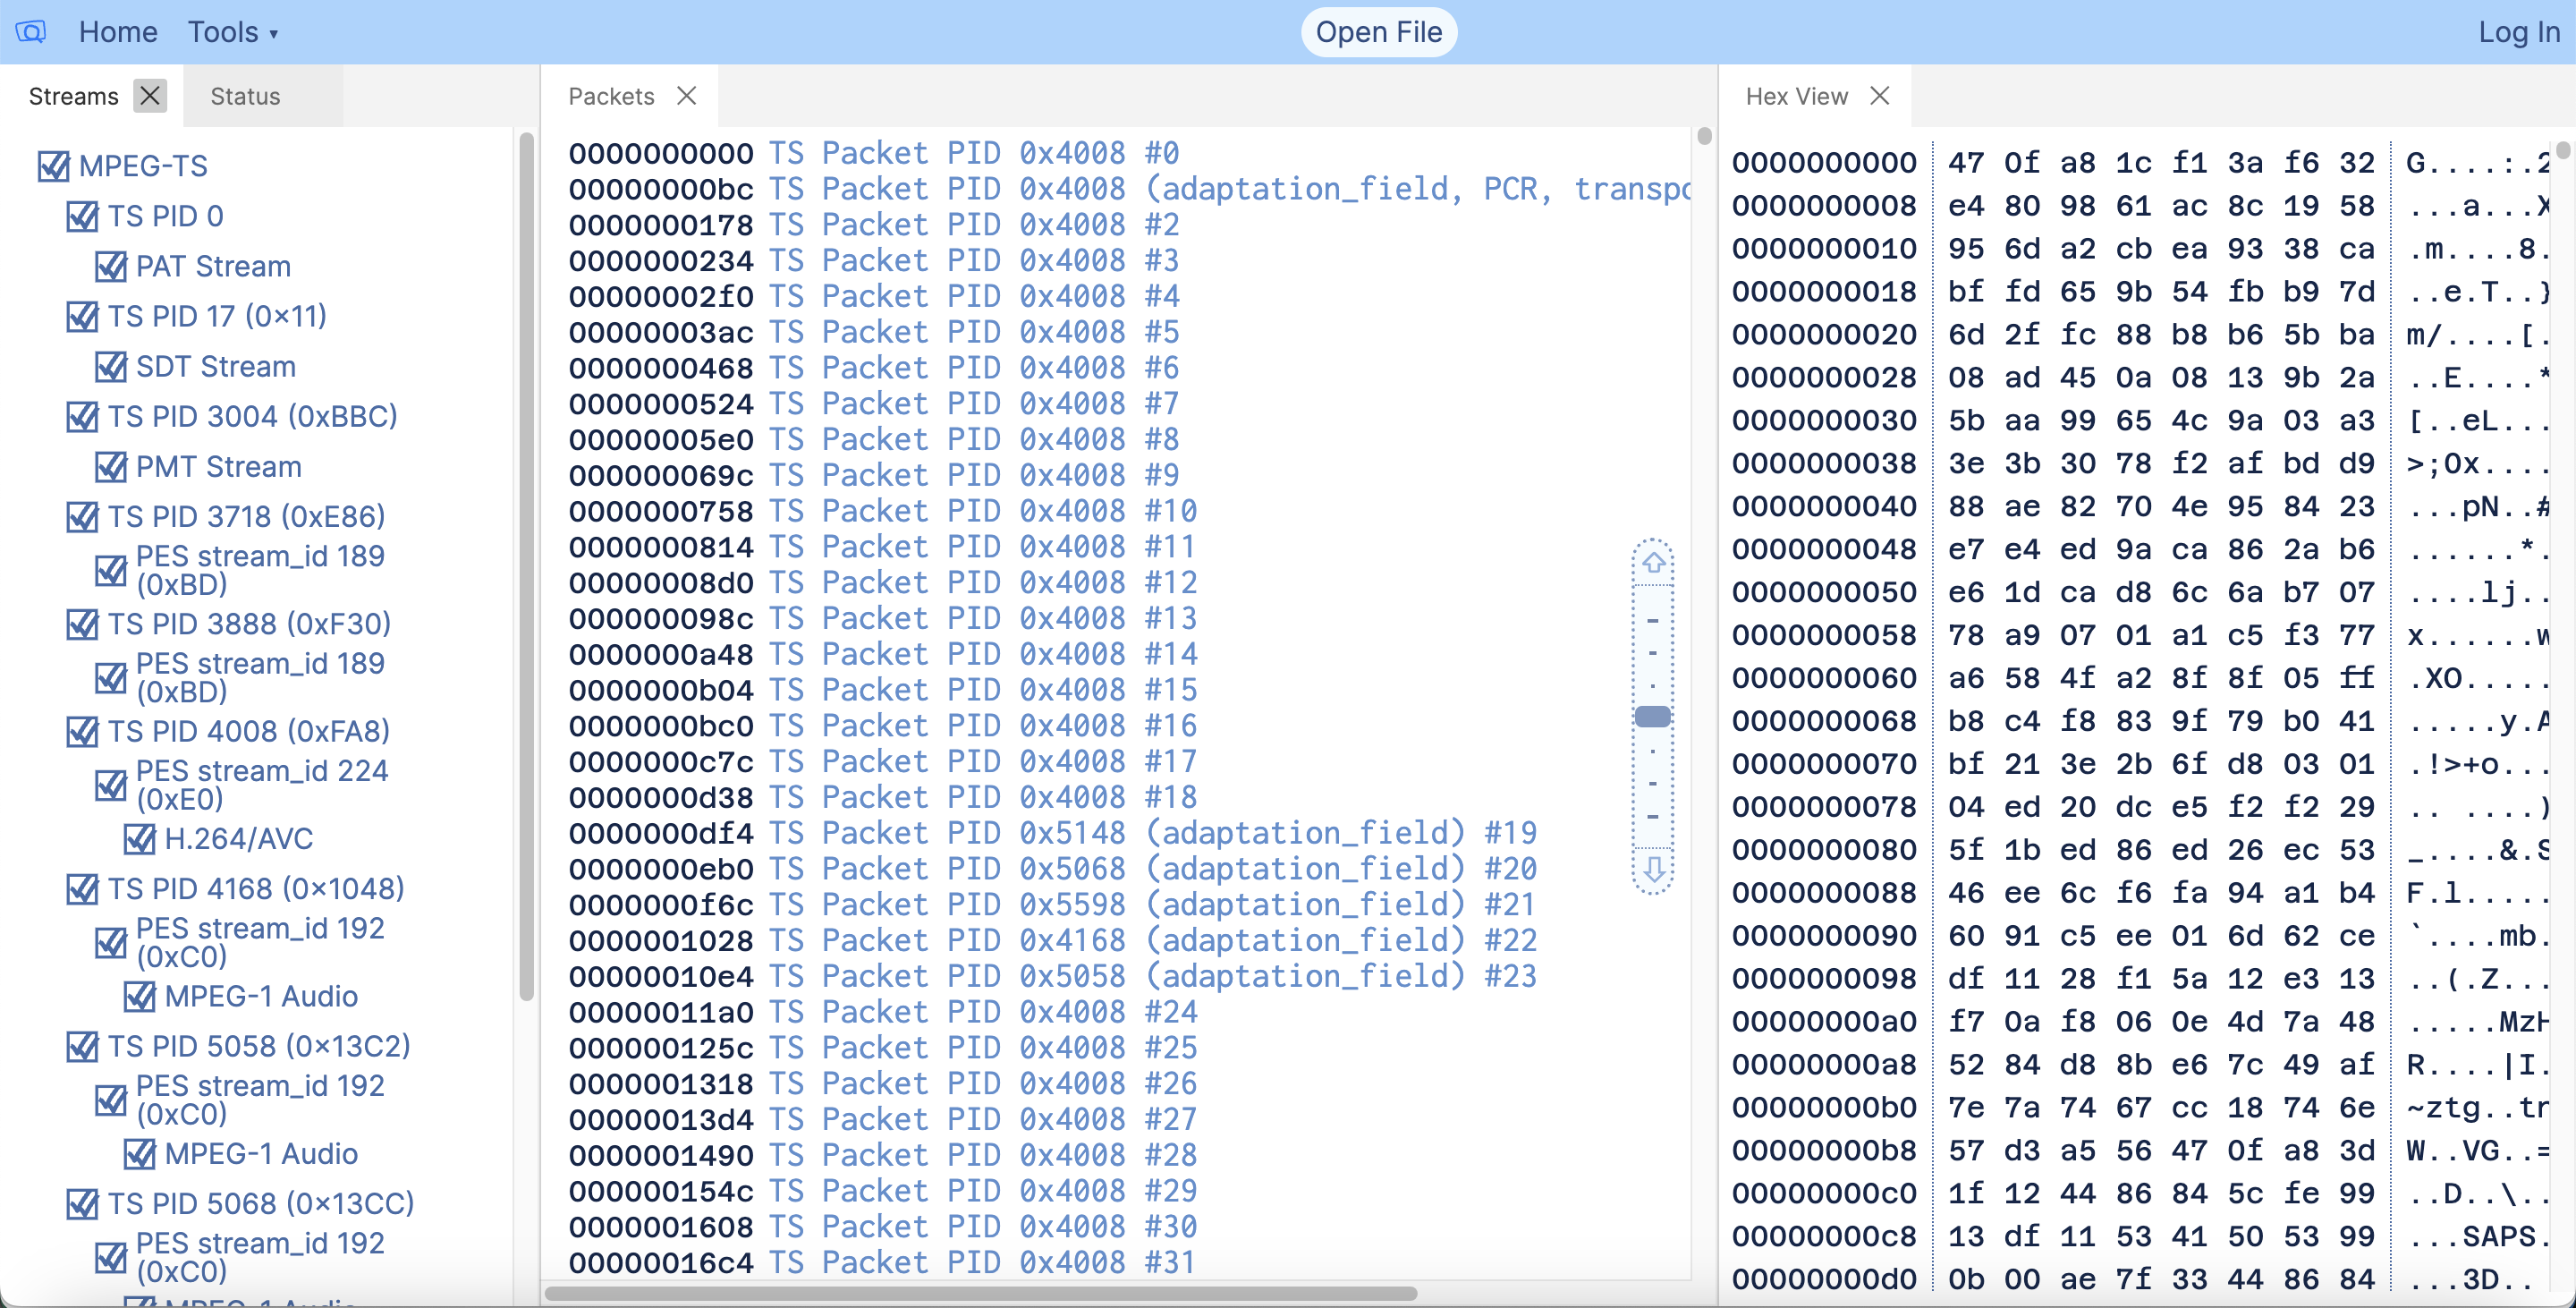
Task: Open the Tools dropdown menu
Action: point(232,31)
